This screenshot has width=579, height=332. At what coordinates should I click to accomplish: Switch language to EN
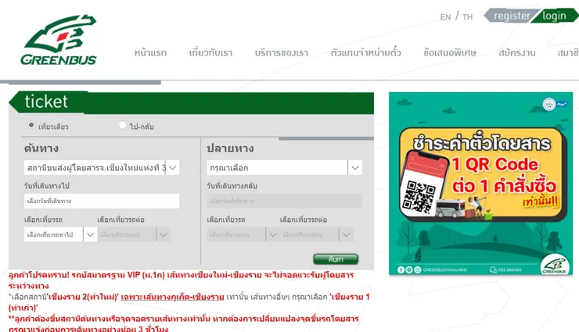click(445, 17)
